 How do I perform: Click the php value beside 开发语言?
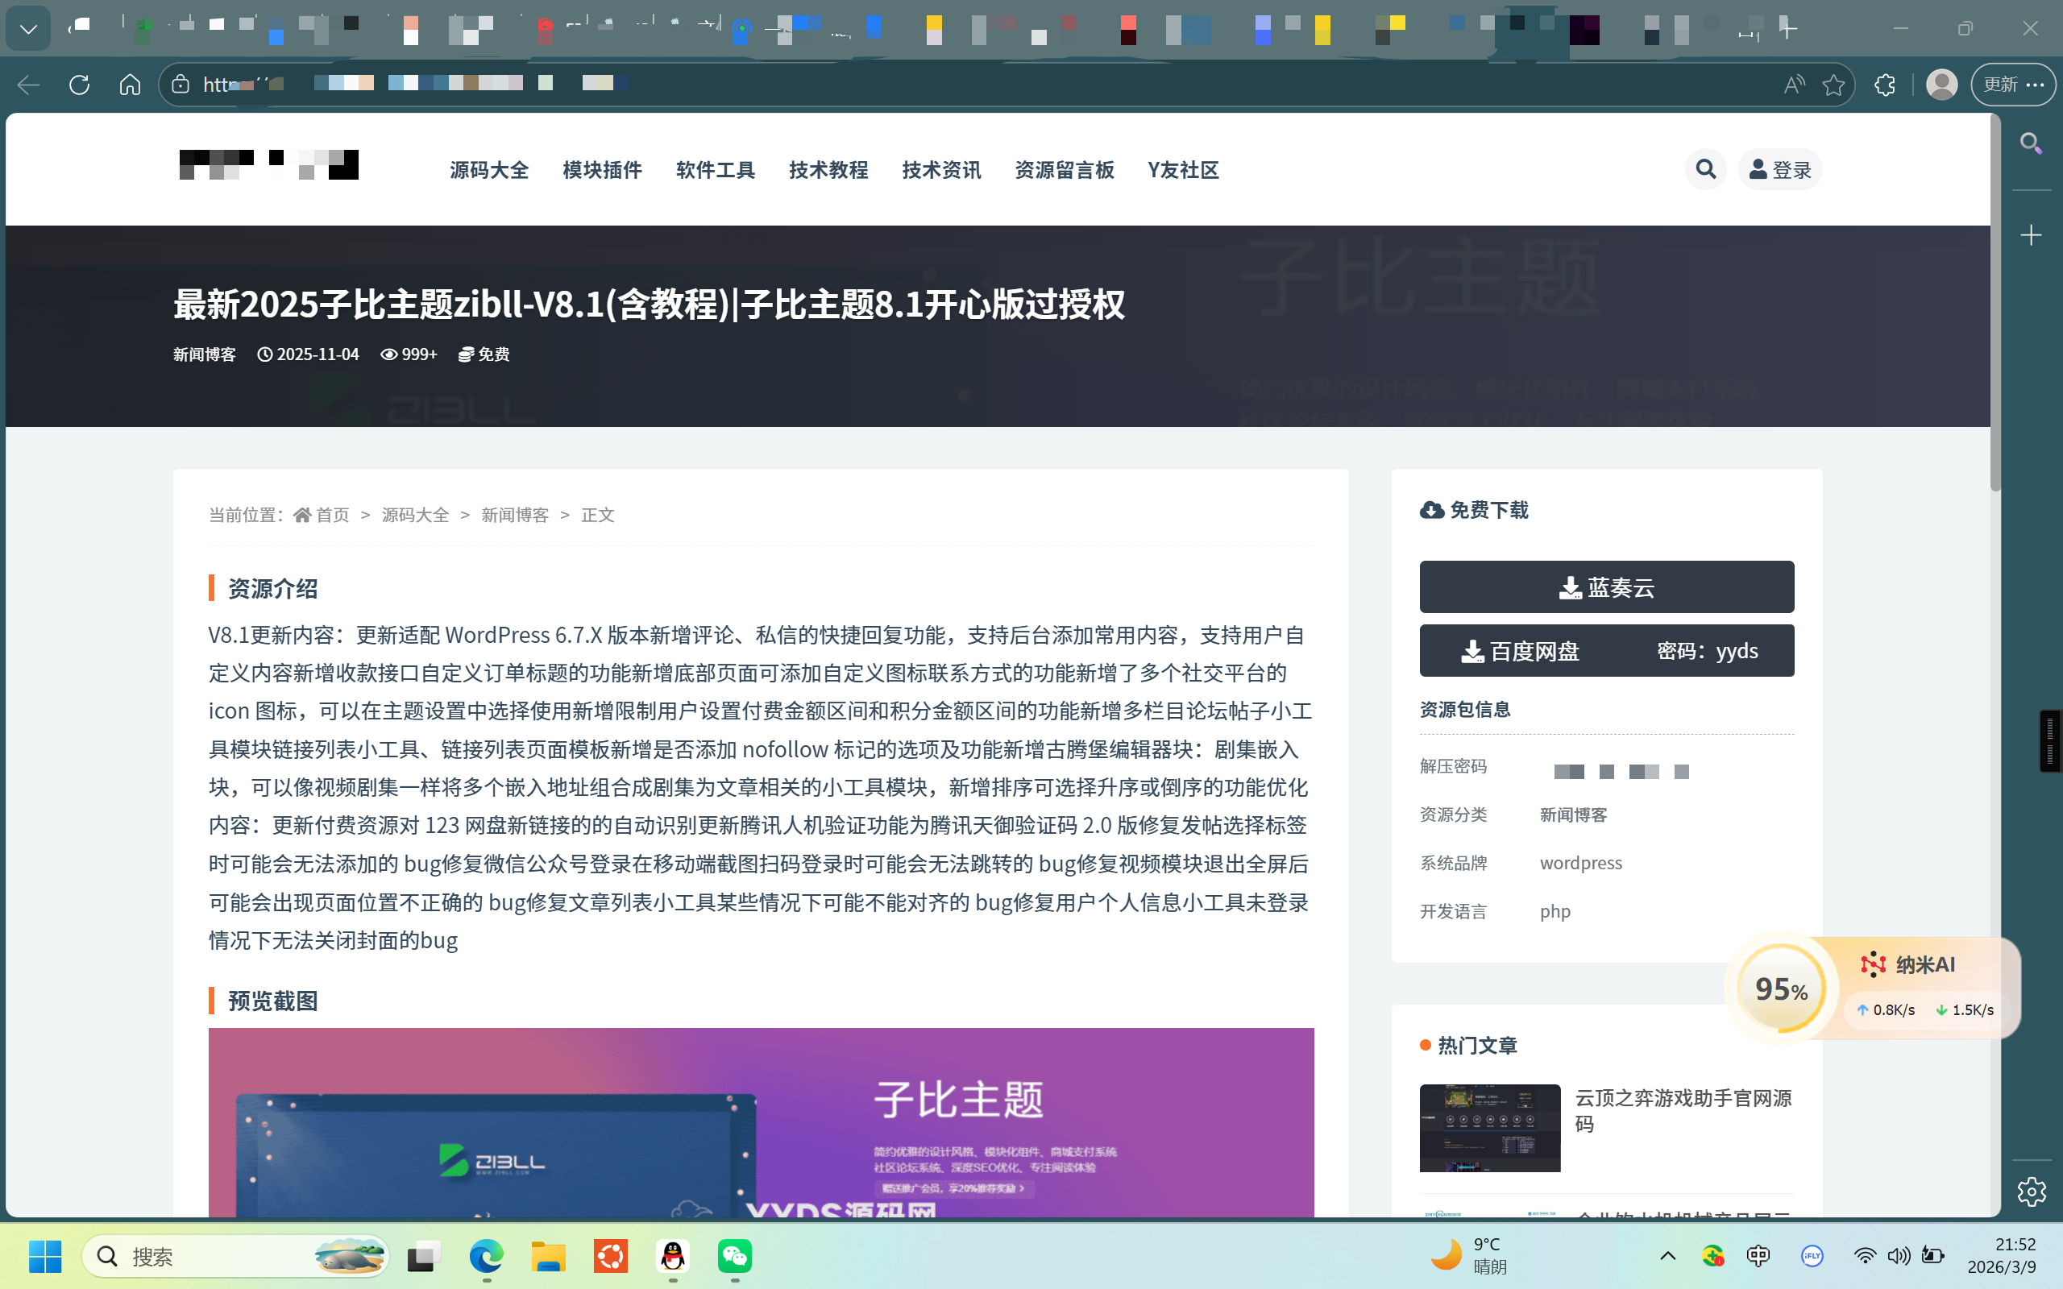pyautogui.click(x=1555, y=911)
